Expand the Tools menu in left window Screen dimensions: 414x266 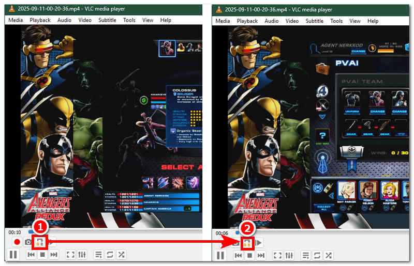pyautogui.click(x=129, y=20)
